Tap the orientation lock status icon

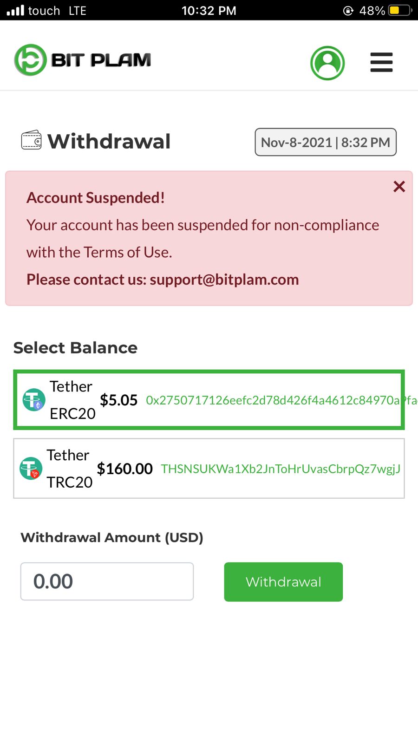coord(348,10)
